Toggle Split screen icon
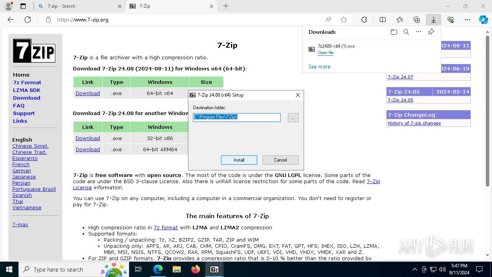This screenshot has width=492, height=277. 382,20
